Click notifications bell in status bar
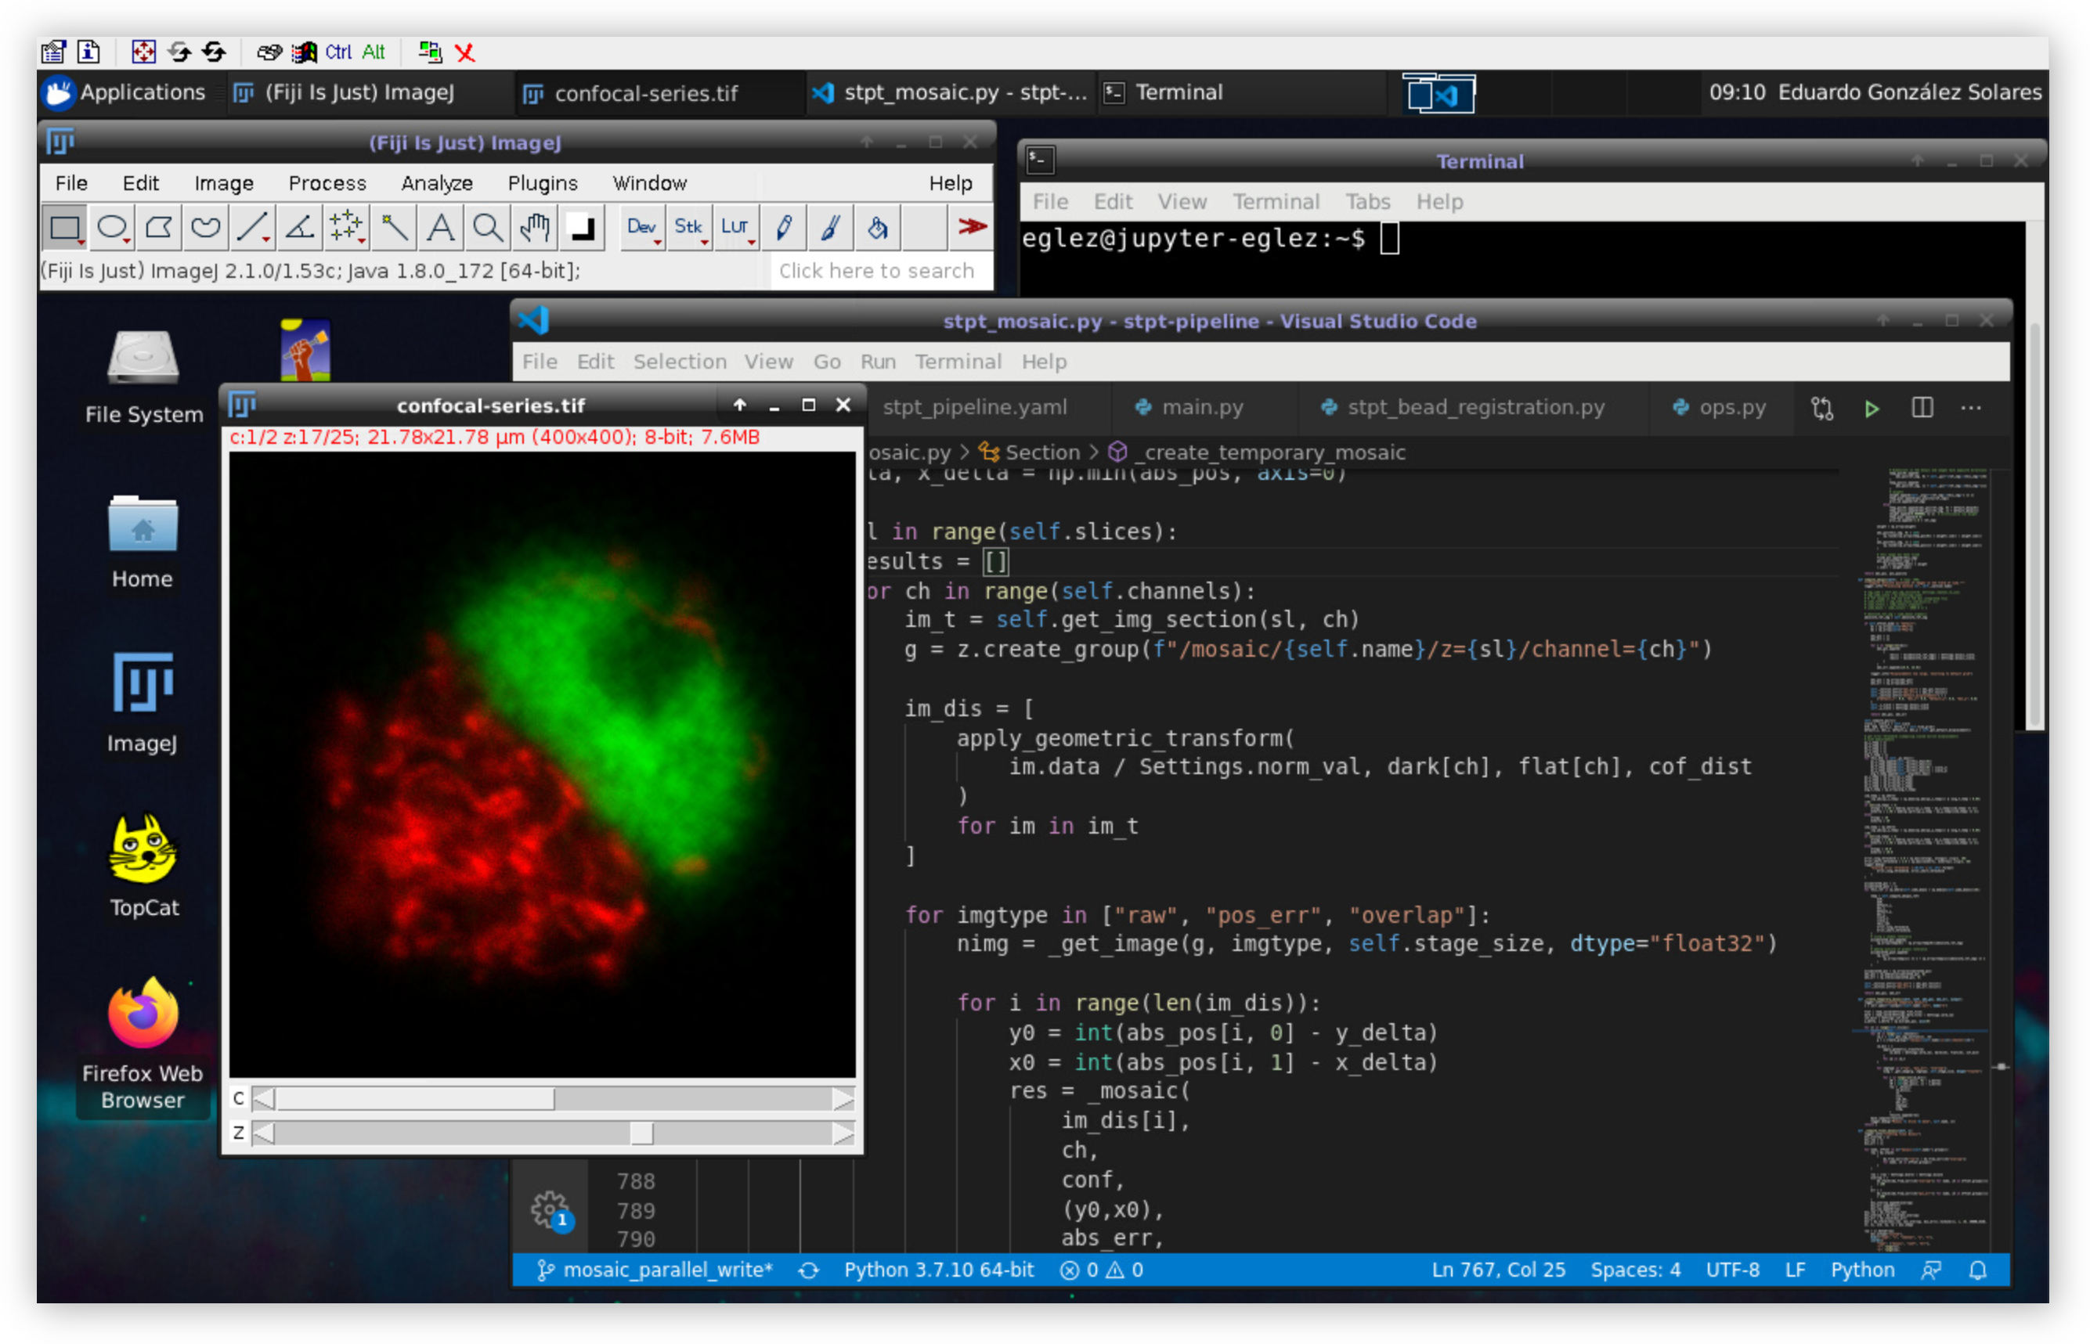 tap(1978, 1270)
